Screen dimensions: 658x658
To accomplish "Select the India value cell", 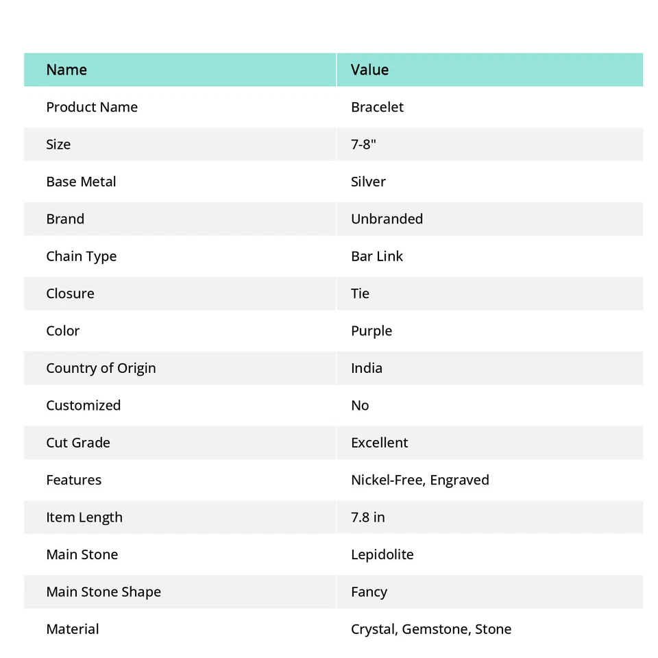I will click(367, 368).
